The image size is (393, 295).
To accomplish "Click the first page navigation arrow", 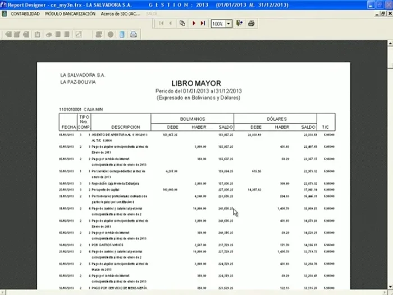I will 162,24.
